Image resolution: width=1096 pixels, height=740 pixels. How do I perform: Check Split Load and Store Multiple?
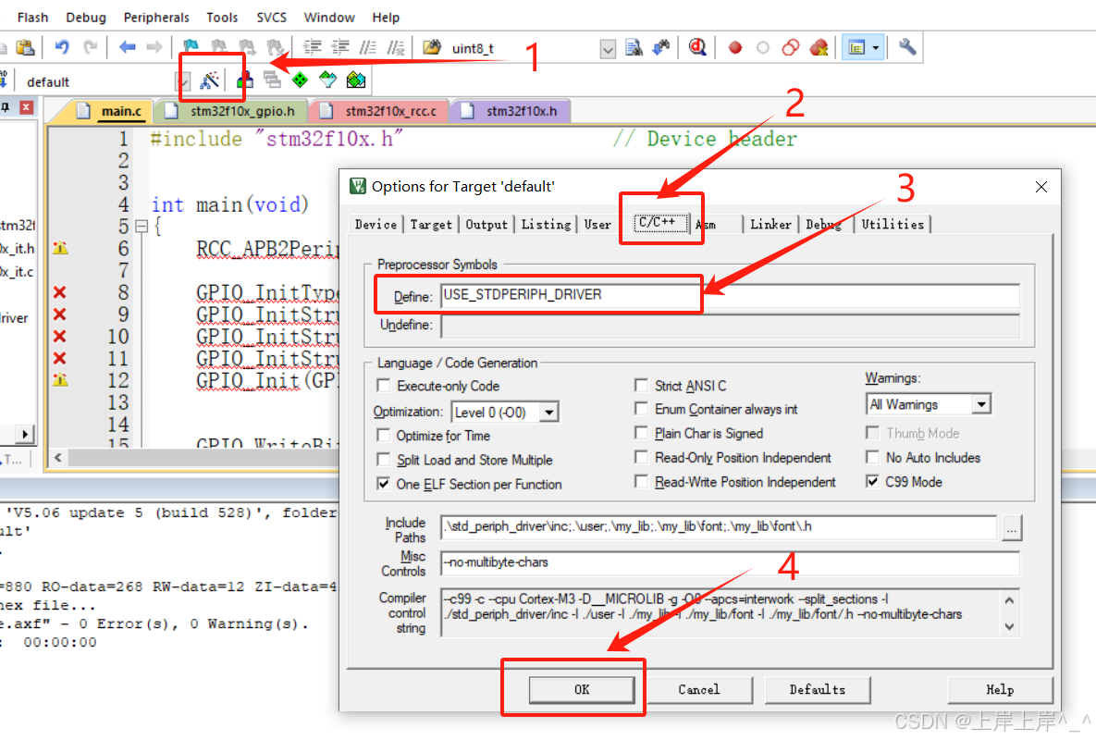pos(383,459)
